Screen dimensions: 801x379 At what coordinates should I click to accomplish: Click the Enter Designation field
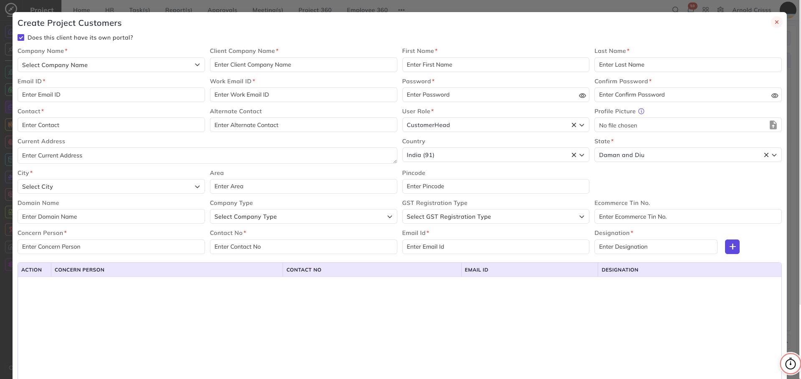(656, 247)
